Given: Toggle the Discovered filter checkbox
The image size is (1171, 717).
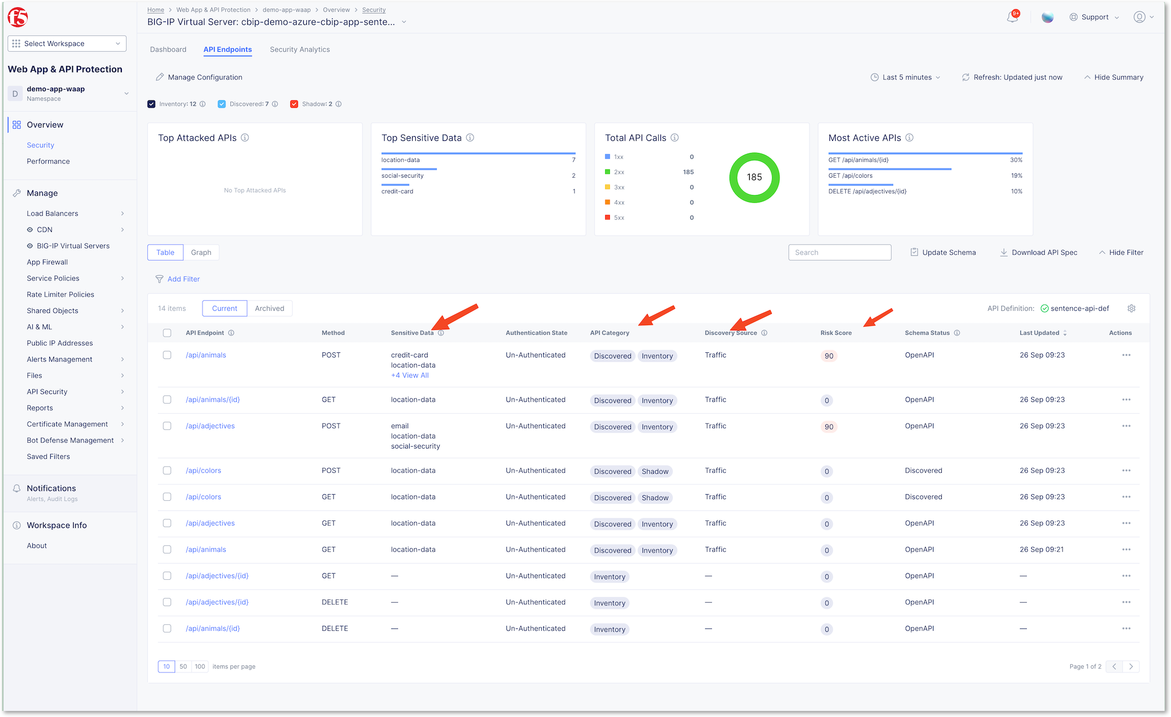Looking at the screenshot, I should point(222,104).
